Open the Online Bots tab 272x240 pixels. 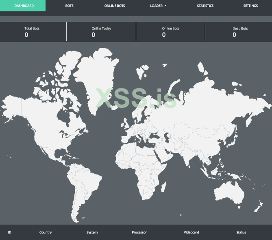click(x=115, y=6)
